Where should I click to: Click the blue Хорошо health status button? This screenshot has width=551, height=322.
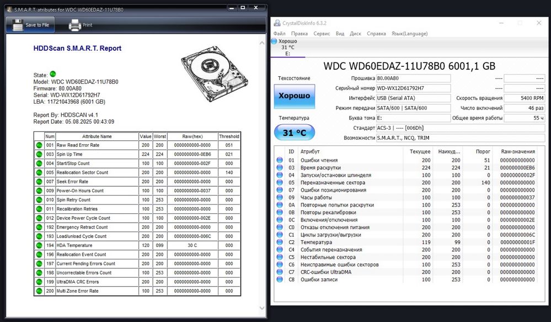tap(294, 96)
